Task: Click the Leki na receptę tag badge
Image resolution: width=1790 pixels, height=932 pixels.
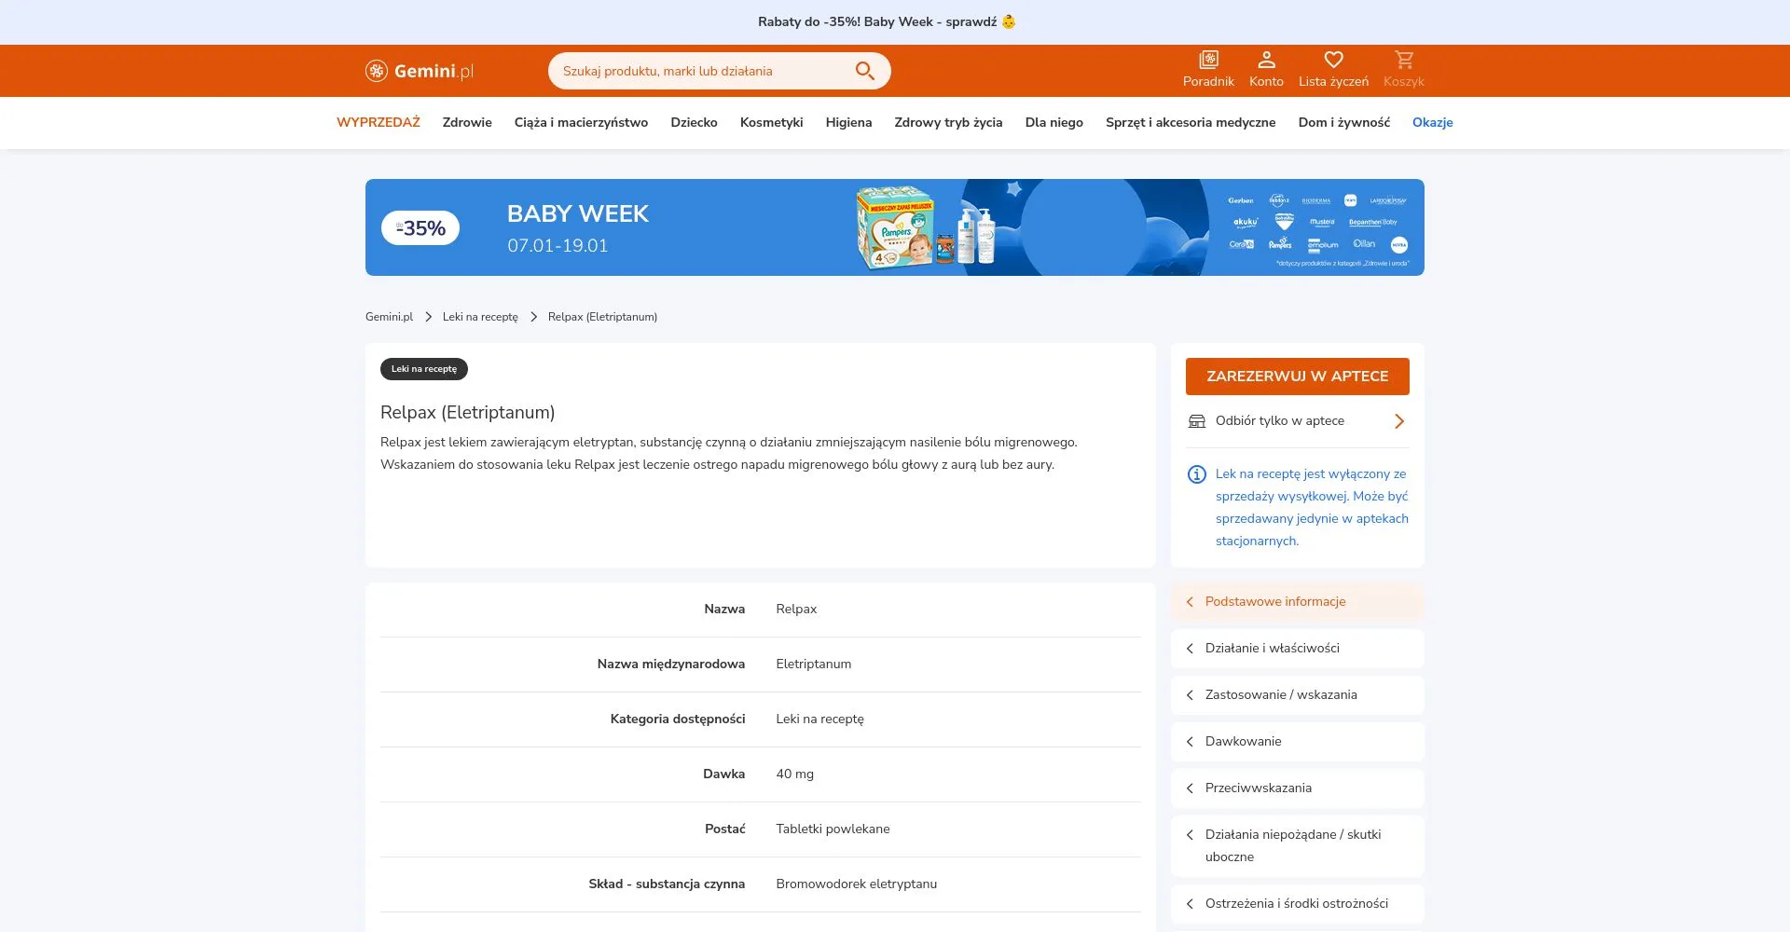Action: [424, 369]
